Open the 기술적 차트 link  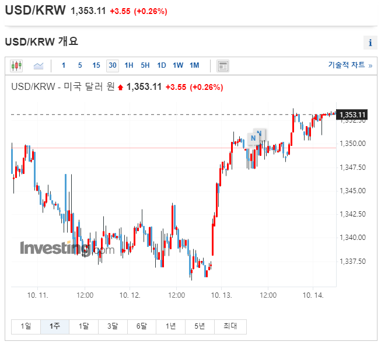point(350,65)
